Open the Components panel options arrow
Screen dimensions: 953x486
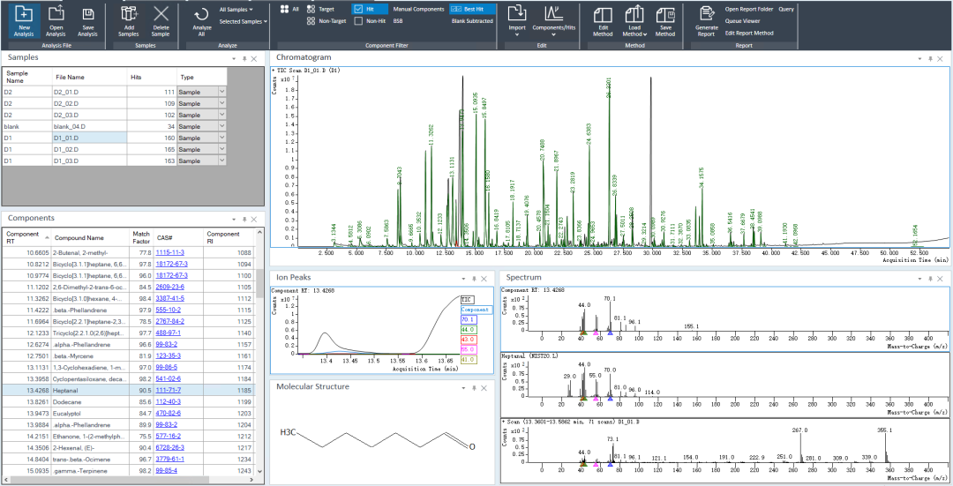click(234, 220)
